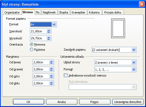Image resolution: width=146 pixels, height=107 pixels.
Task: Decrease Od lewej margin with down arrow
Action: click(51, 63)
